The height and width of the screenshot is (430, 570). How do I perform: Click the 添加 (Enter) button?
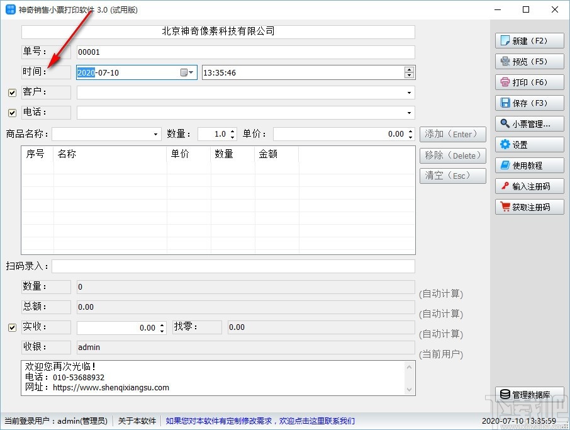tap(452, 134)
